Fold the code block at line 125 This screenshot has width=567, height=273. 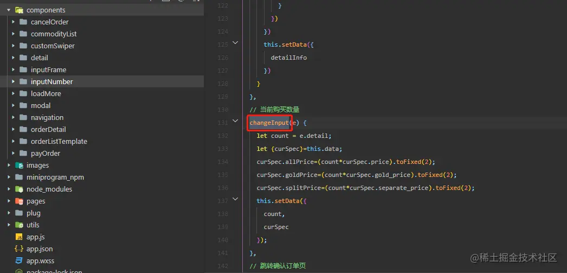point(235,43)
